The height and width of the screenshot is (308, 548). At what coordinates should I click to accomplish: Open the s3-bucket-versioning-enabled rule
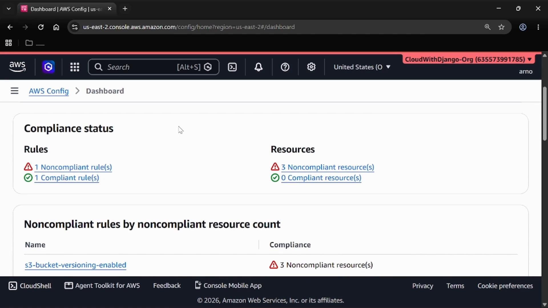coord(76,265)
